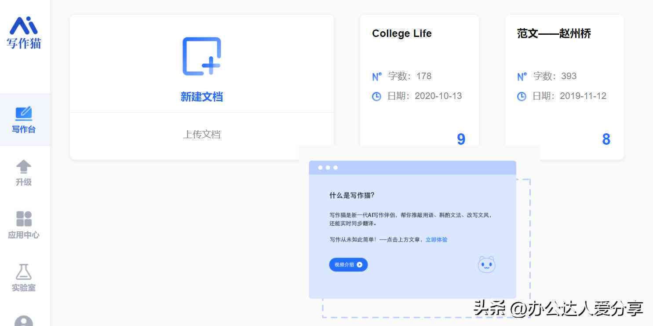Screen dimensions: 653x326
Task: Click the 写作猫 logo
Action: 24,33
